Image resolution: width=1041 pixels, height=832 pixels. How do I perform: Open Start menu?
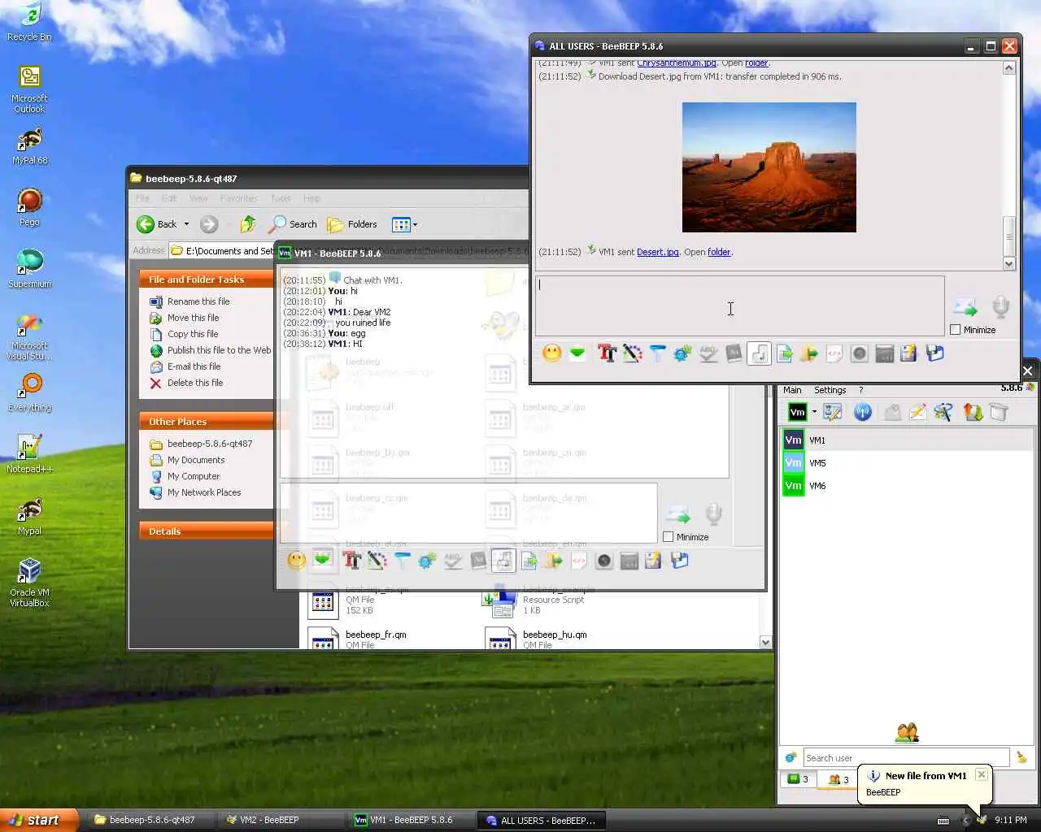(39, 821)
